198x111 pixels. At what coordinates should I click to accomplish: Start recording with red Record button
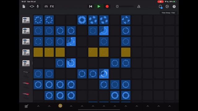point(107,6)
